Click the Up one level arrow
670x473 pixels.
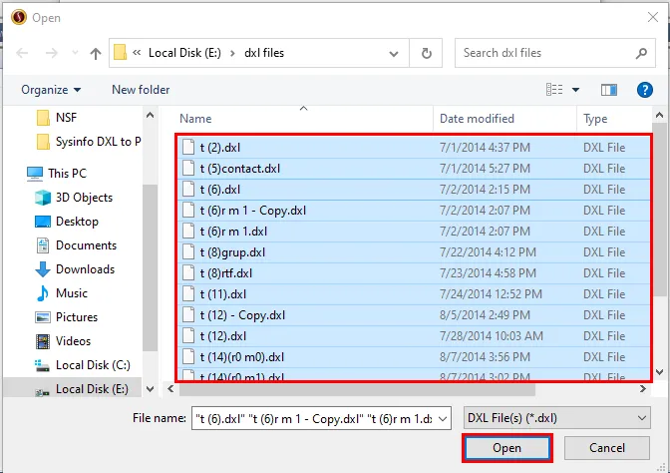click(96, 53)
